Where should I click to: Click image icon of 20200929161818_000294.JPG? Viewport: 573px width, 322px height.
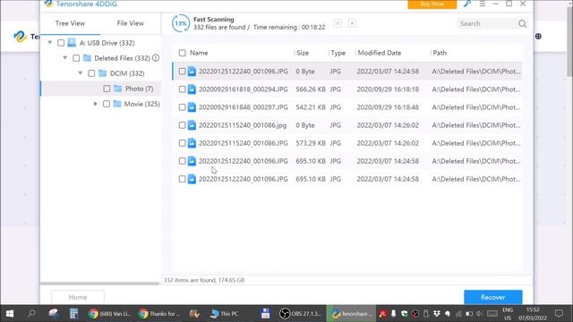pos(192,89)
